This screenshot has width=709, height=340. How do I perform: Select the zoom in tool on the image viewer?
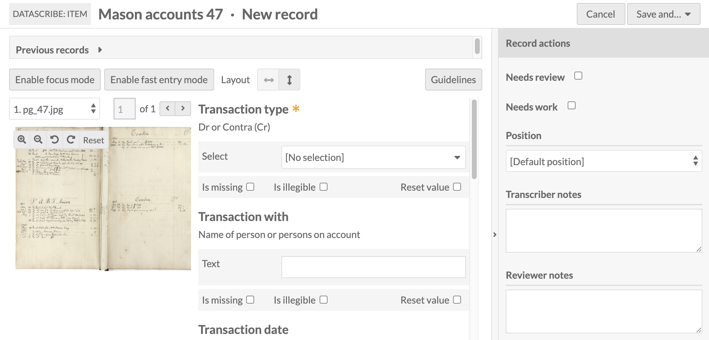tap(22, 140)
